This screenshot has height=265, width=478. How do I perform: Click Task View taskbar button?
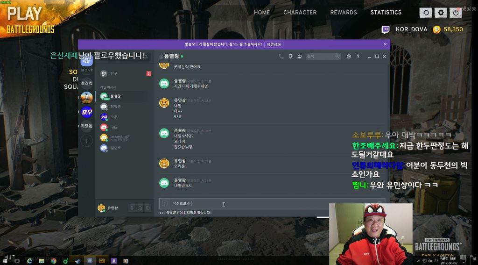pyautogui.click(x=17, y=261)
